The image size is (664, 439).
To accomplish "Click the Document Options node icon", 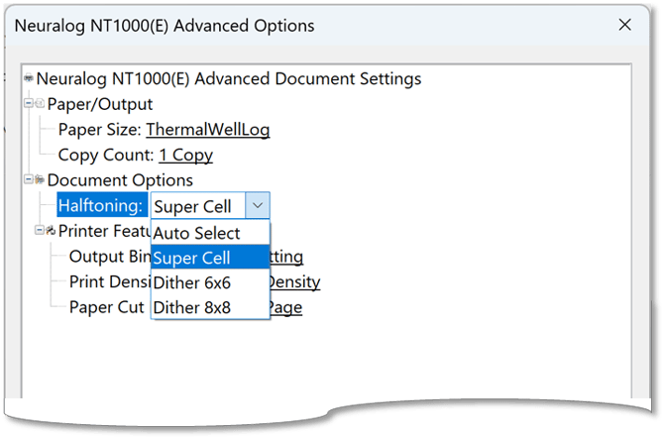I will click(40, 180).
